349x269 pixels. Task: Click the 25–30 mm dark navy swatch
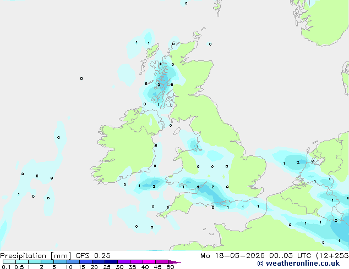tap(111, 262)
